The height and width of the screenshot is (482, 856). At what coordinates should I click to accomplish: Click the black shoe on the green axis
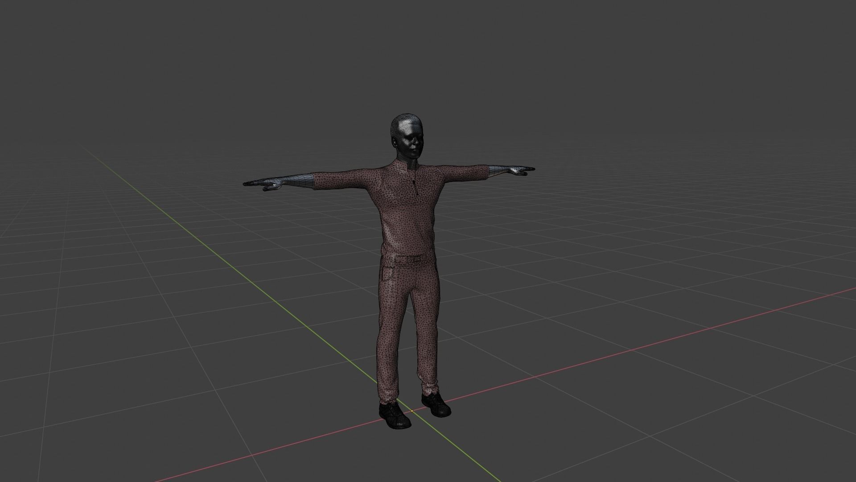[395, 415]
